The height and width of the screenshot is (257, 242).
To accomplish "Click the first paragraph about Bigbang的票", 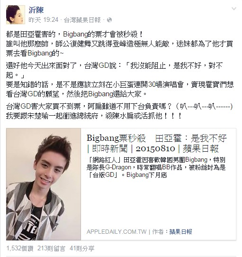I will tap(119, 44).
